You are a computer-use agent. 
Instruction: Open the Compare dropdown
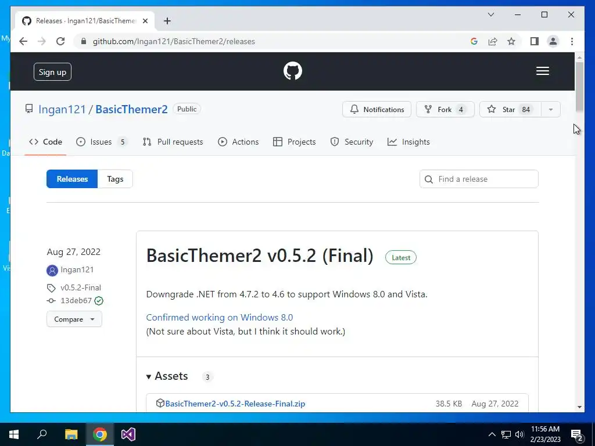coord(74,319)
